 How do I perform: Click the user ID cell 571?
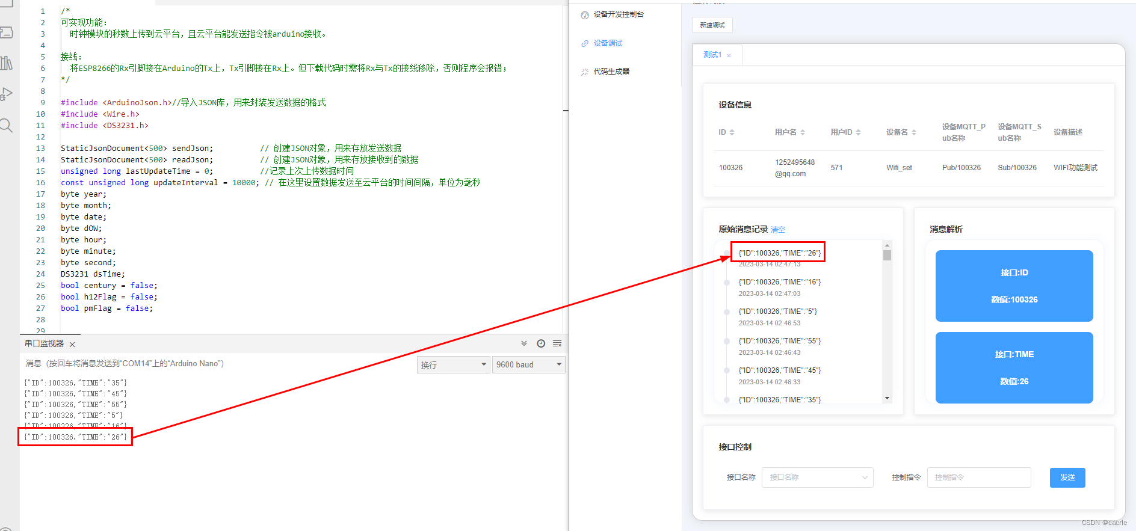click(x=836, y=168)
